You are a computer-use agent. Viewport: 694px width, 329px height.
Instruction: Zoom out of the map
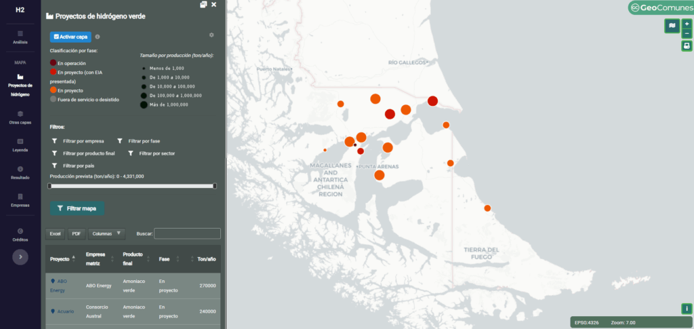coord(687,33)
